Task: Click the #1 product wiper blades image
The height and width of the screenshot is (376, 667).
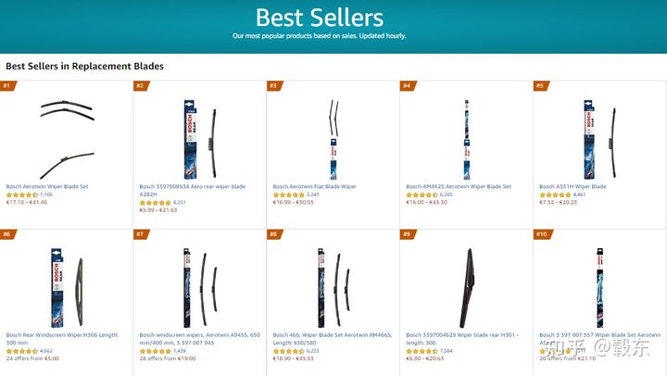Action: 67,139
